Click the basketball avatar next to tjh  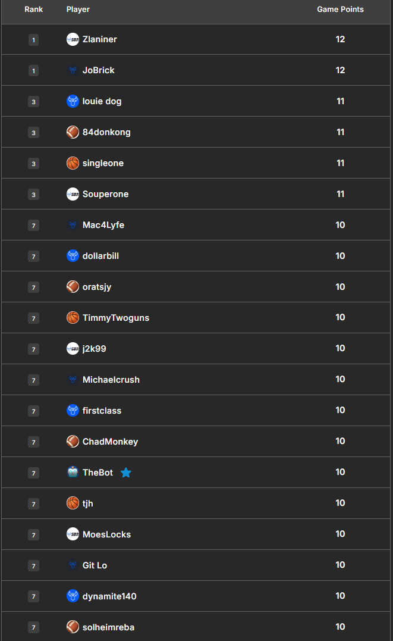73,503
